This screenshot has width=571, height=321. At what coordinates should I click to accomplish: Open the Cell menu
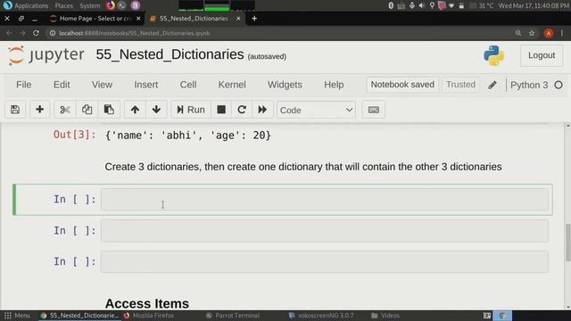pos(188,85)
